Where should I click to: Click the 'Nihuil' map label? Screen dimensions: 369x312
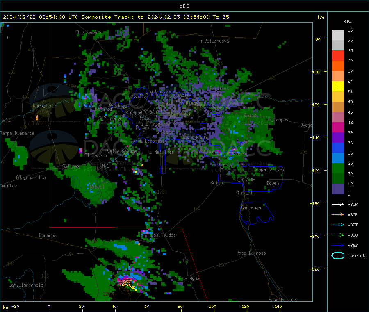(x=97, y=187)
